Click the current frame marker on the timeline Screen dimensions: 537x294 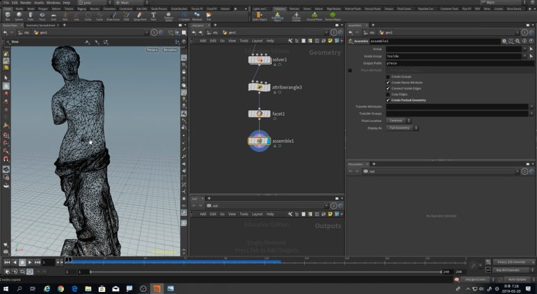(x=69, y=260)
